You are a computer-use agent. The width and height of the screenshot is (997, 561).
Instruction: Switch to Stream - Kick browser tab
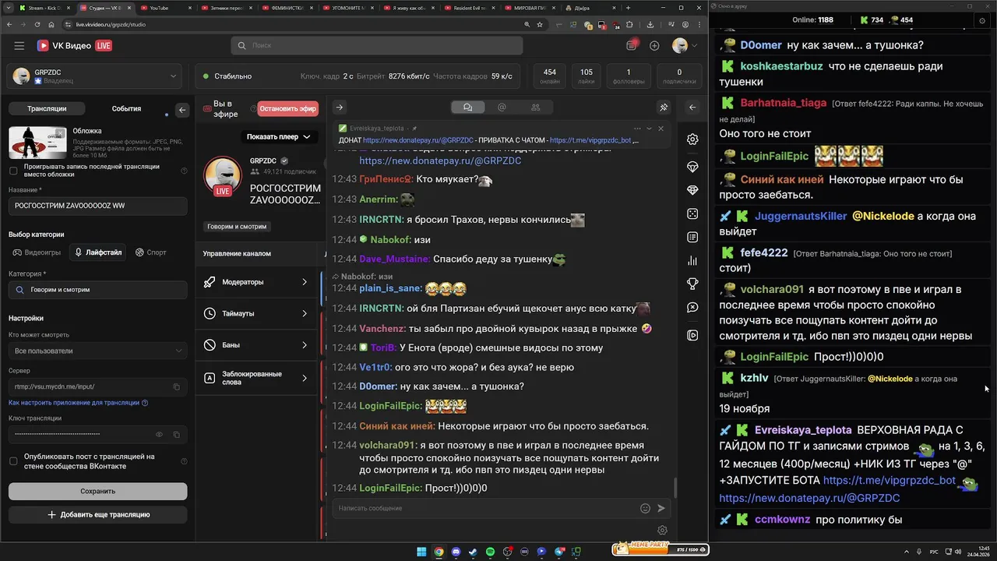pos(44,8)
